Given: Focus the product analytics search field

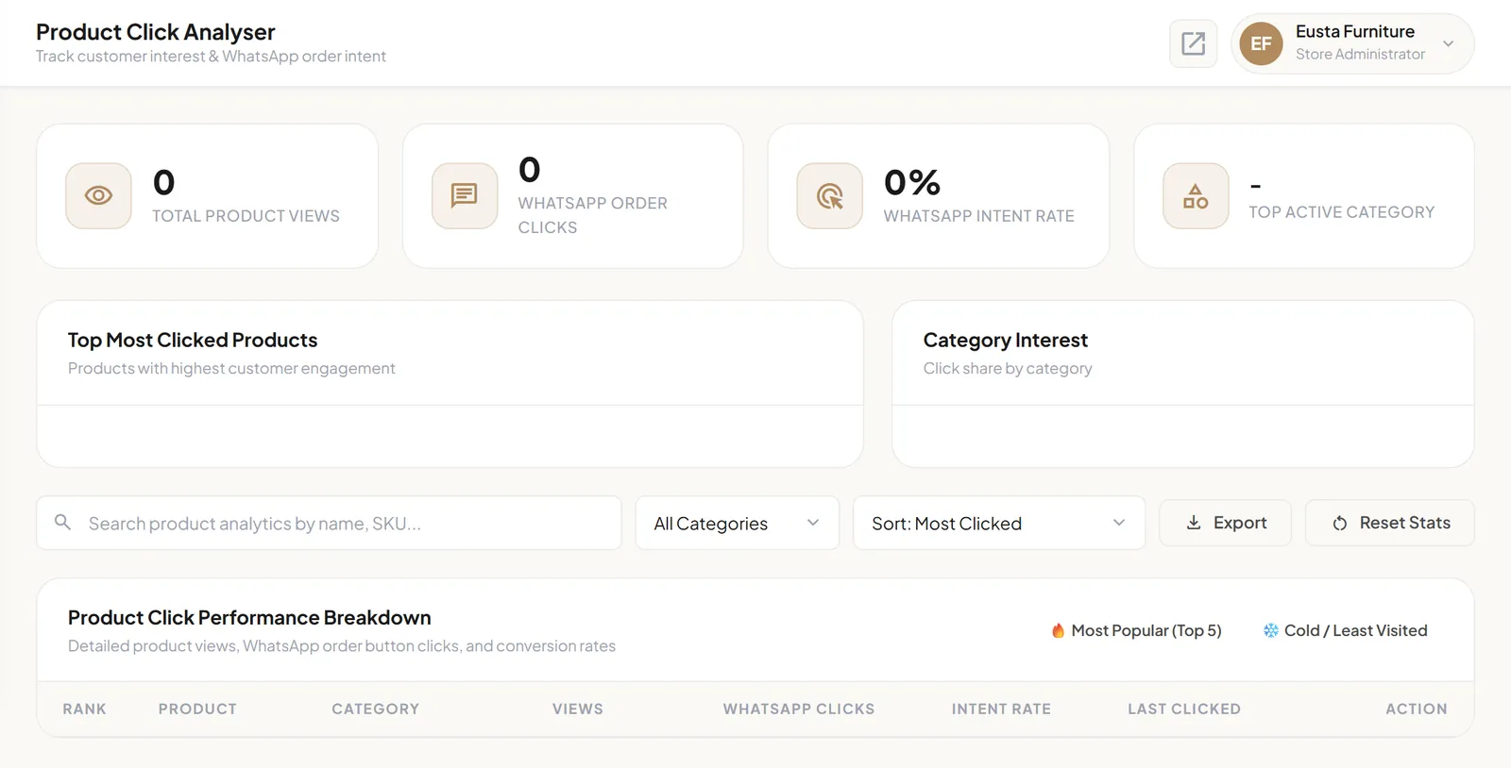Looking at the screenshot, I should 329,523.
